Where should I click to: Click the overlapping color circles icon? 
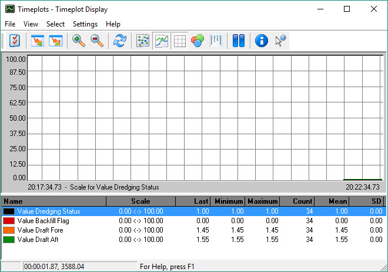tap(198, 41)
